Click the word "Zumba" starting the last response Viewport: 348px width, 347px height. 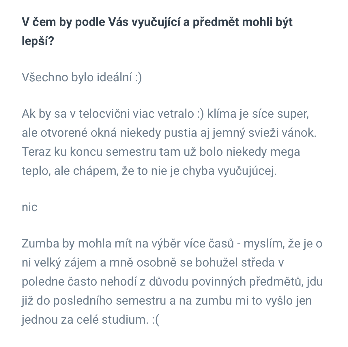[40, 244]
